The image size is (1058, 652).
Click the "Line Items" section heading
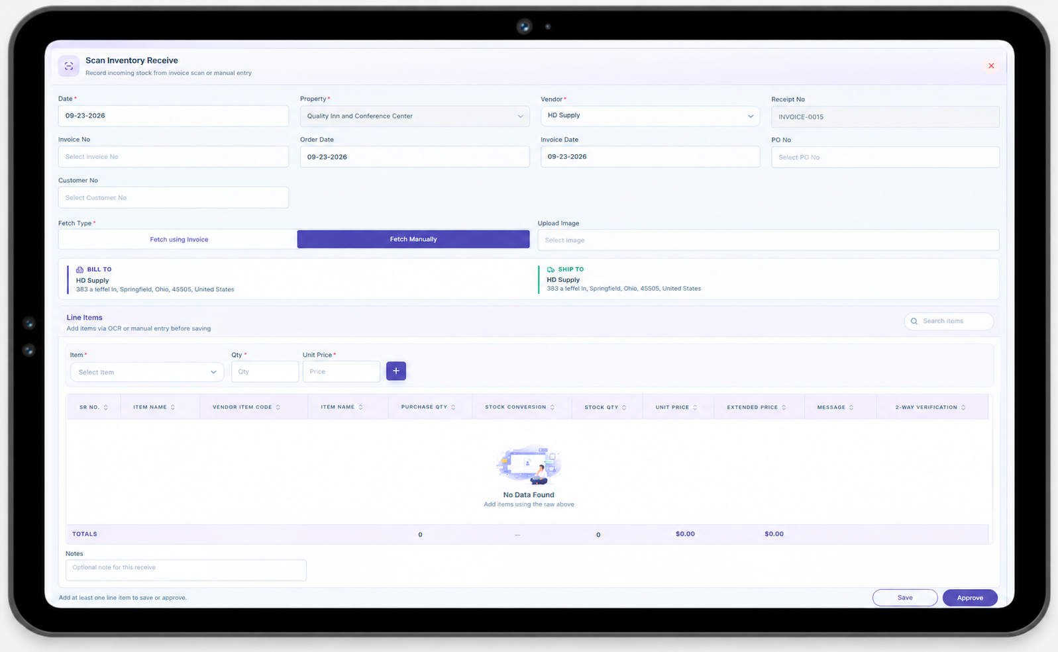click(84, 318)
